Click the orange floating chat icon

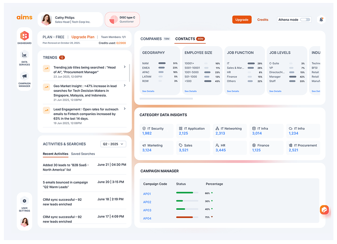click(x=324, y=210)
